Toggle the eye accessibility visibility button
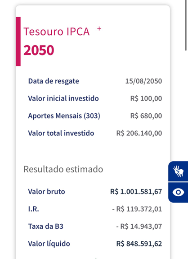This screenshot has height=259, width=188. coord(178,192)
